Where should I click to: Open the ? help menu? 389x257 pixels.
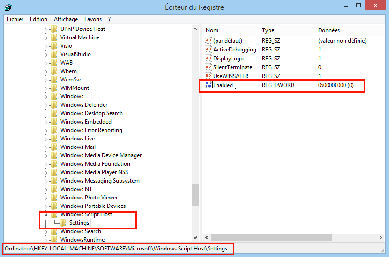point(109,19)
